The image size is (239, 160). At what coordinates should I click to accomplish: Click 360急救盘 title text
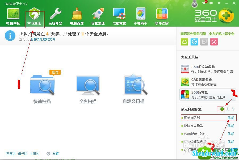(200, 92)
